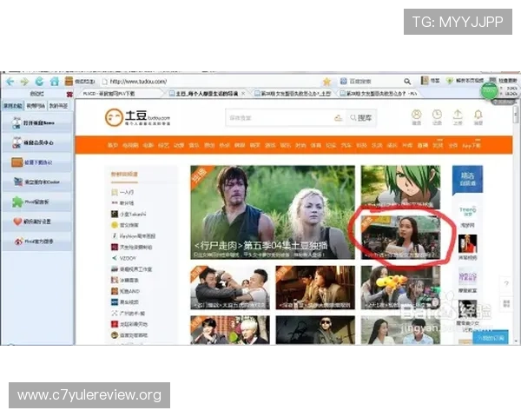Open the VZOOY channel in left list

[124, 258]
